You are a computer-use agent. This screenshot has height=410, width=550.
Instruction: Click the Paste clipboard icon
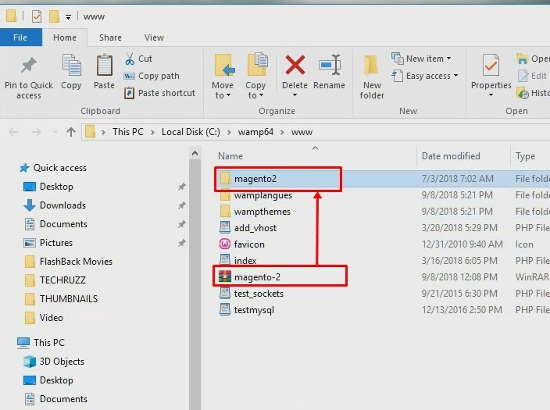[x=104, y=66]
